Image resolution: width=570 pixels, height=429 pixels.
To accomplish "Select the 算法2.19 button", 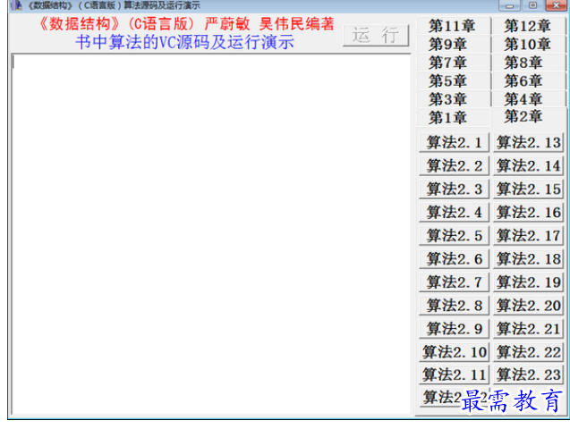I will point(528,282).
